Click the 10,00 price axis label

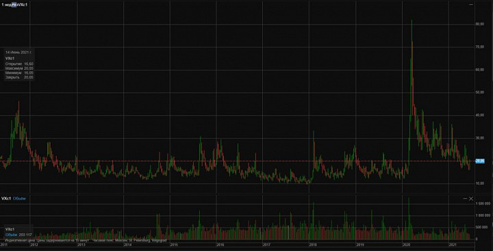(x=480, y=183)
